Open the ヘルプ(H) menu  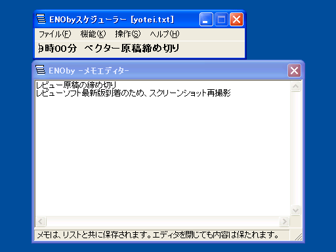coord(165,34)
